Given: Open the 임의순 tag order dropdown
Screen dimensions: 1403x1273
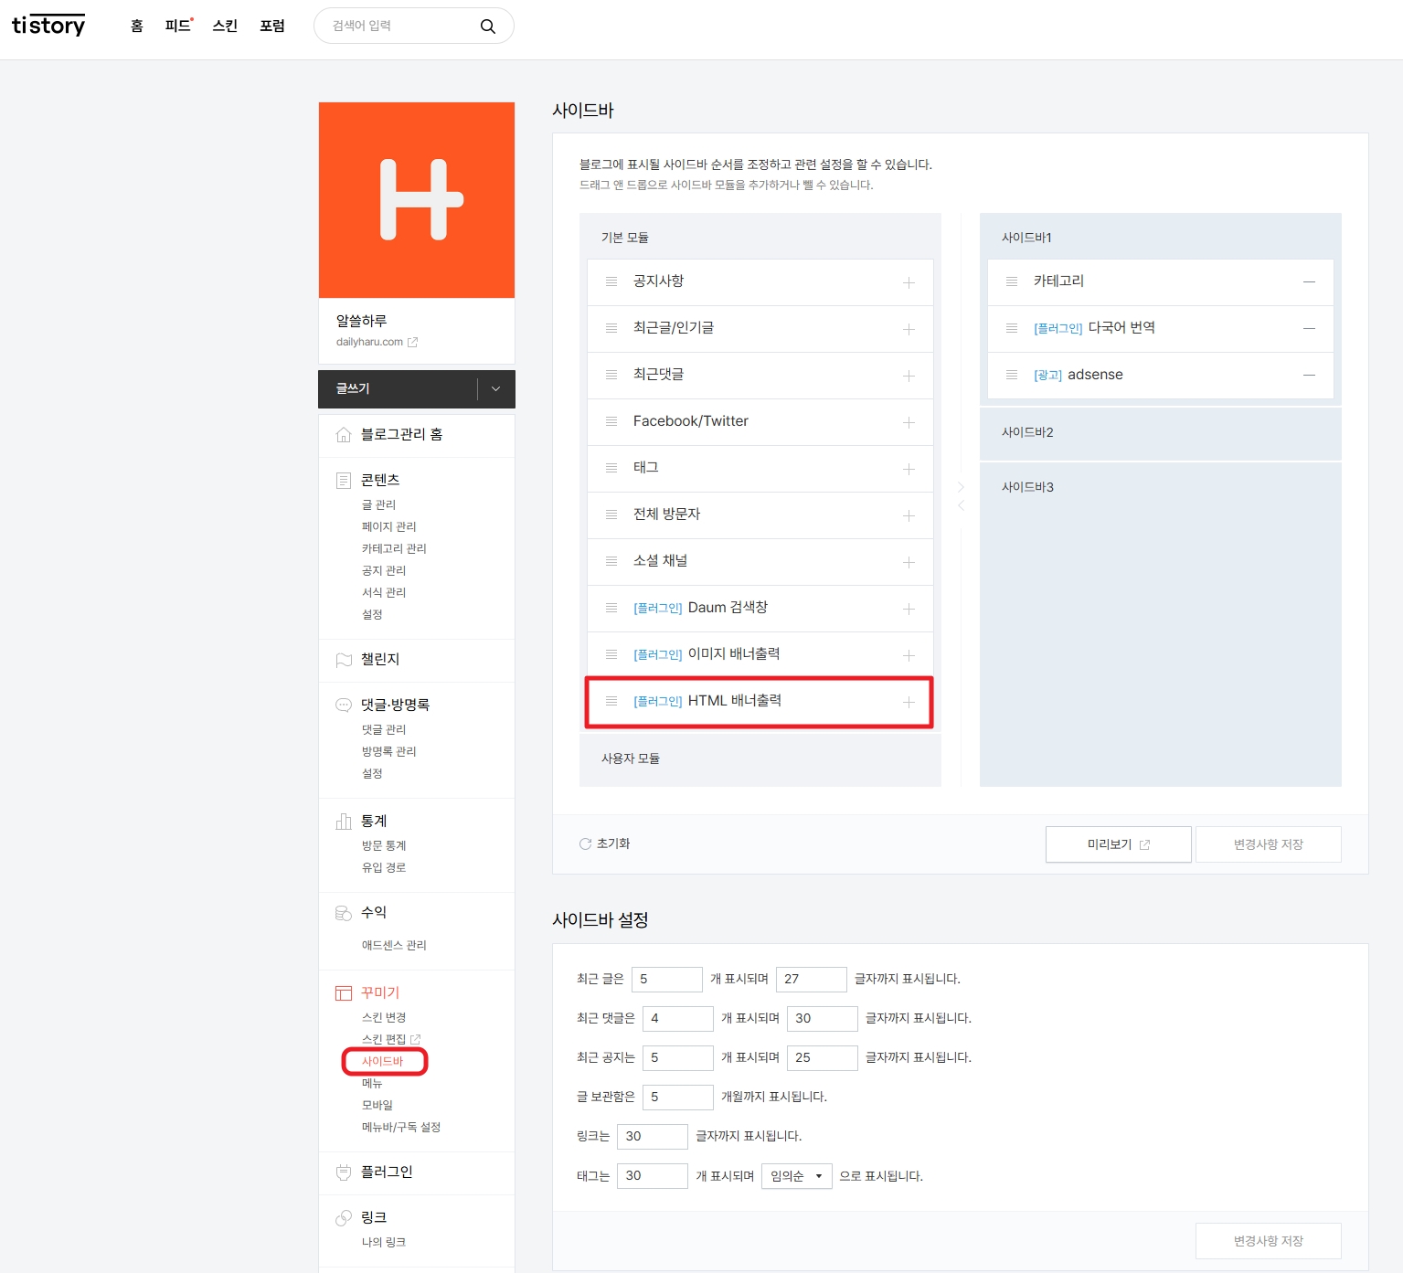Looking at the screenshot, I should [x=797, y=1176].
